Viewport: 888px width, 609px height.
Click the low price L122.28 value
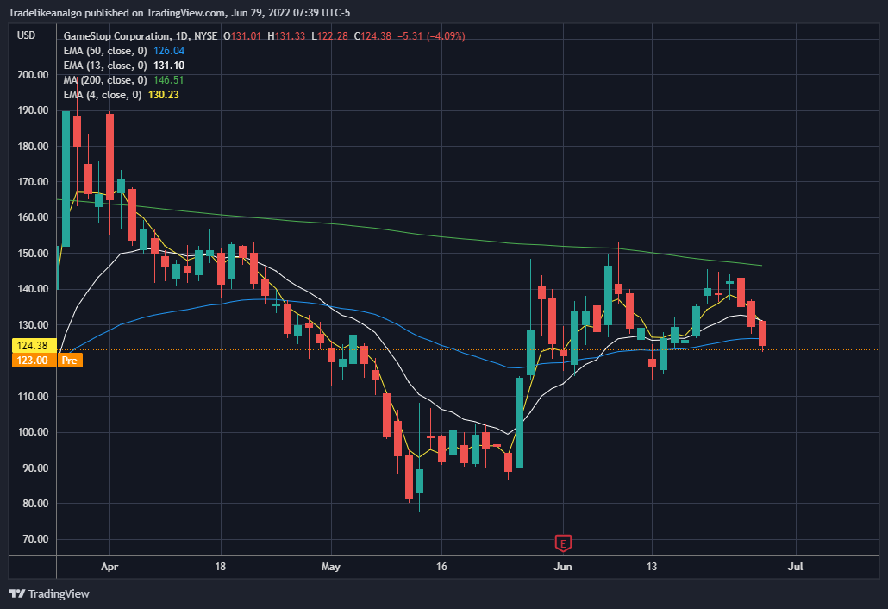tap(329, 35)
